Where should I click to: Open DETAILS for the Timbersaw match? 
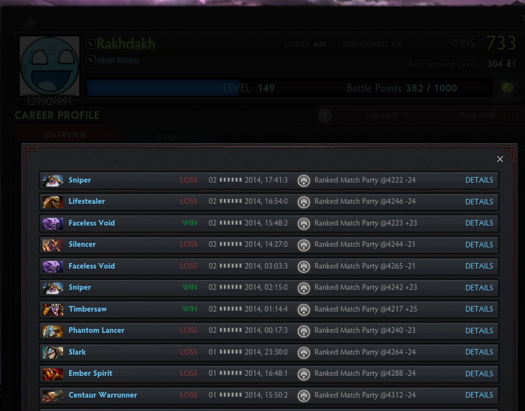pyautogui.click(x=479, y=309)
